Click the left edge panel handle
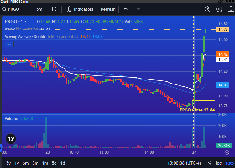Screen dimensions: 235x168 pos(1,148)
